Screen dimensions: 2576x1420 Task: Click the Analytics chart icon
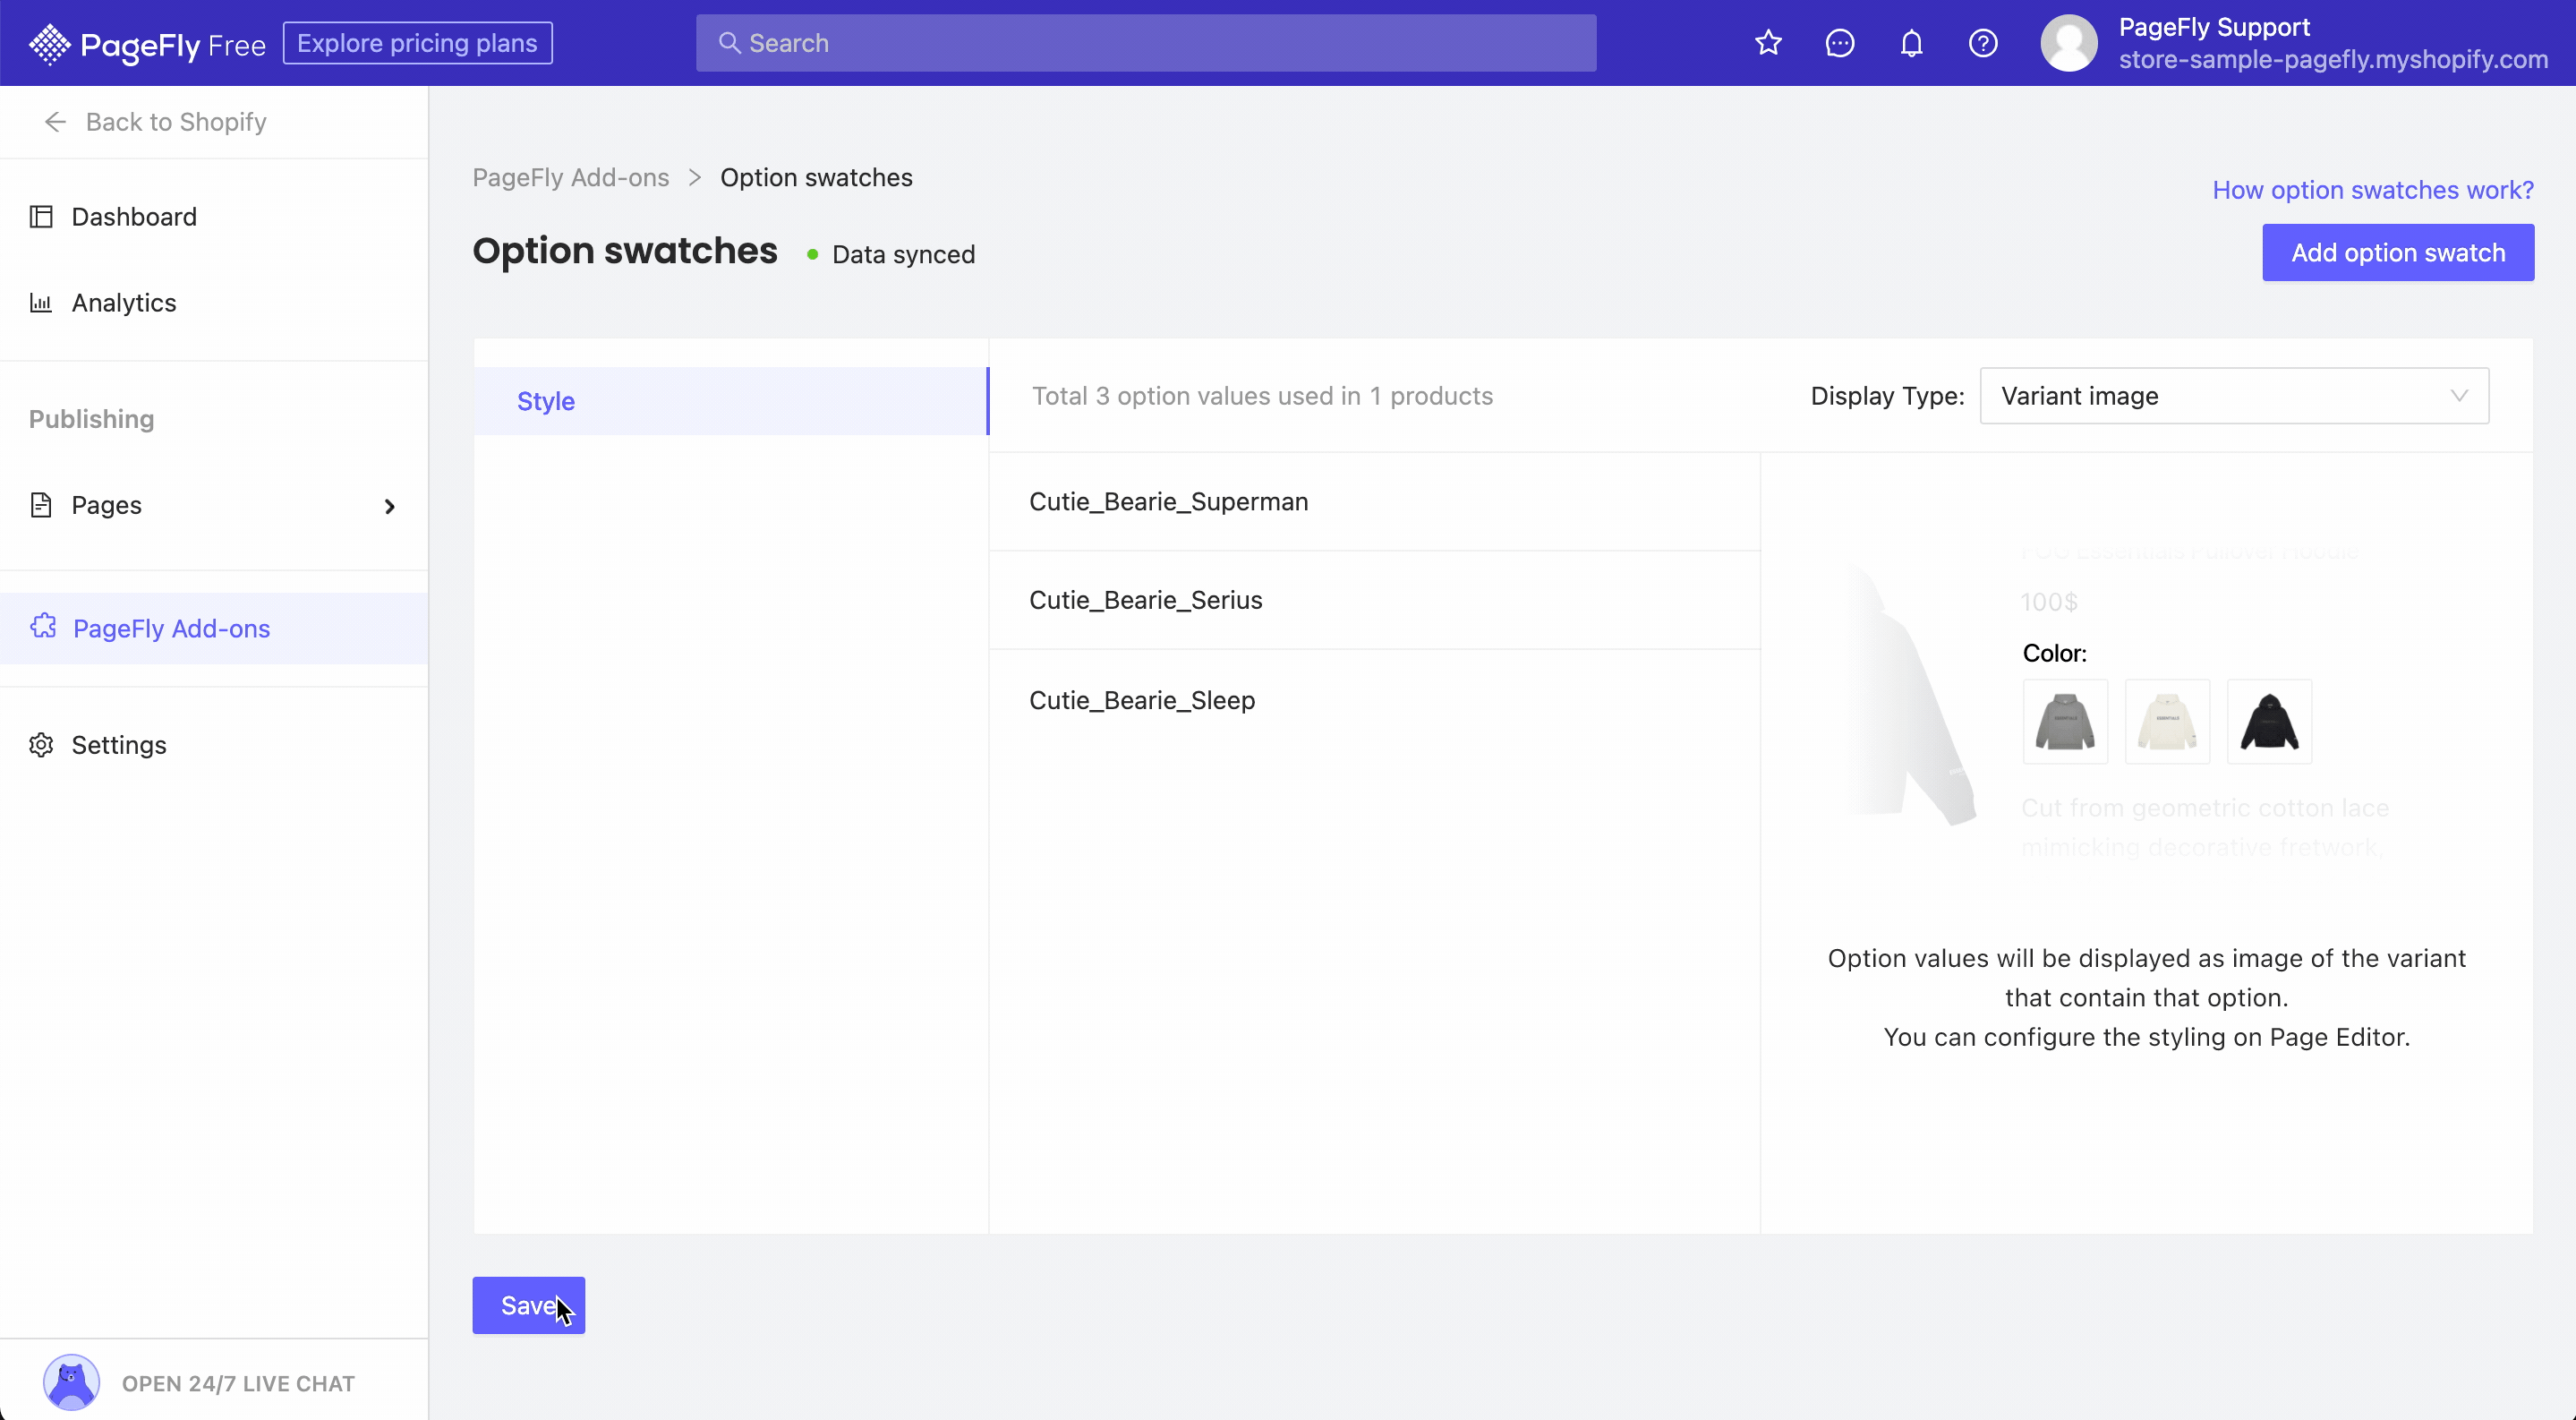point(41,303)
